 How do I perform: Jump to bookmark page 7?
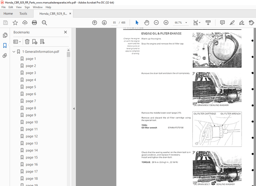(x=31, y=101)
